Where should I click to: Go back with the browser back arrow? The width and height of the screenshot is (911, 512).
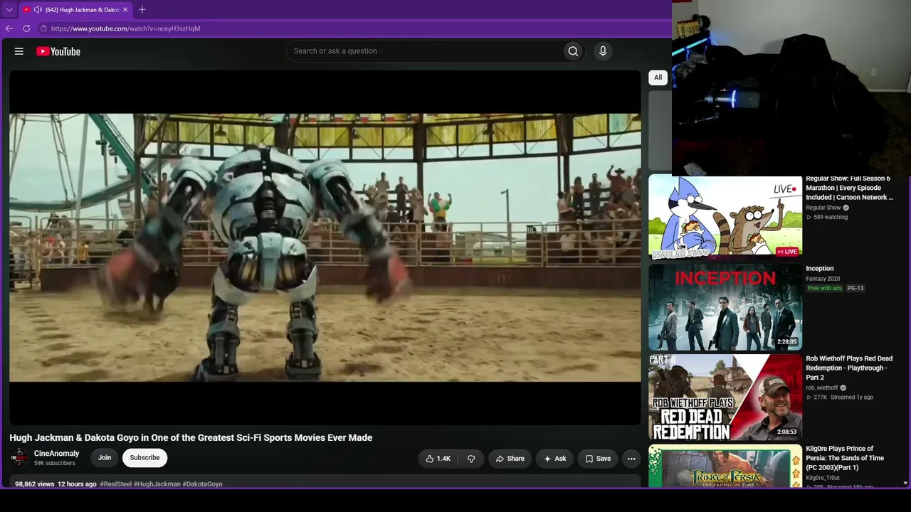click(9, 28)
